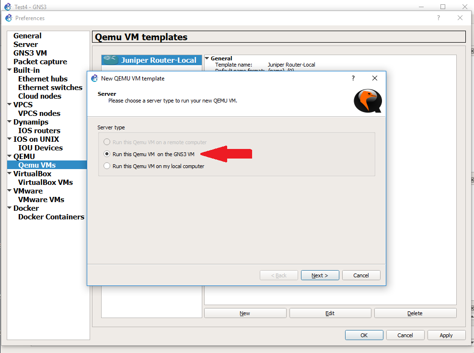The height and width of the screenshot is (353, 474).
Task: Collapse the Docker tree section
Action: point(10,207)
